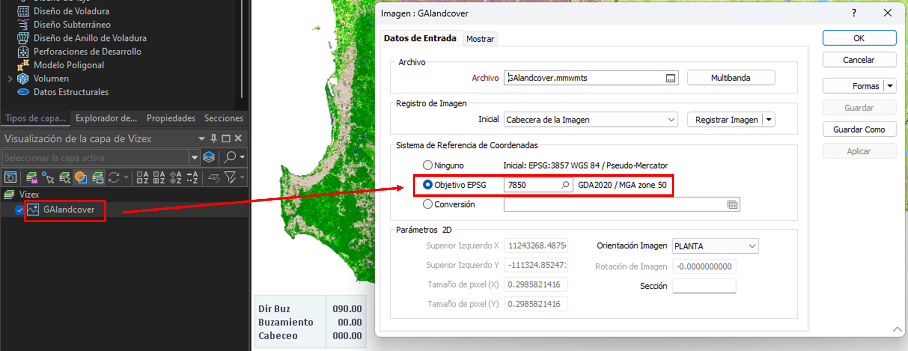Open the Conversión list icon

(732, 205)
